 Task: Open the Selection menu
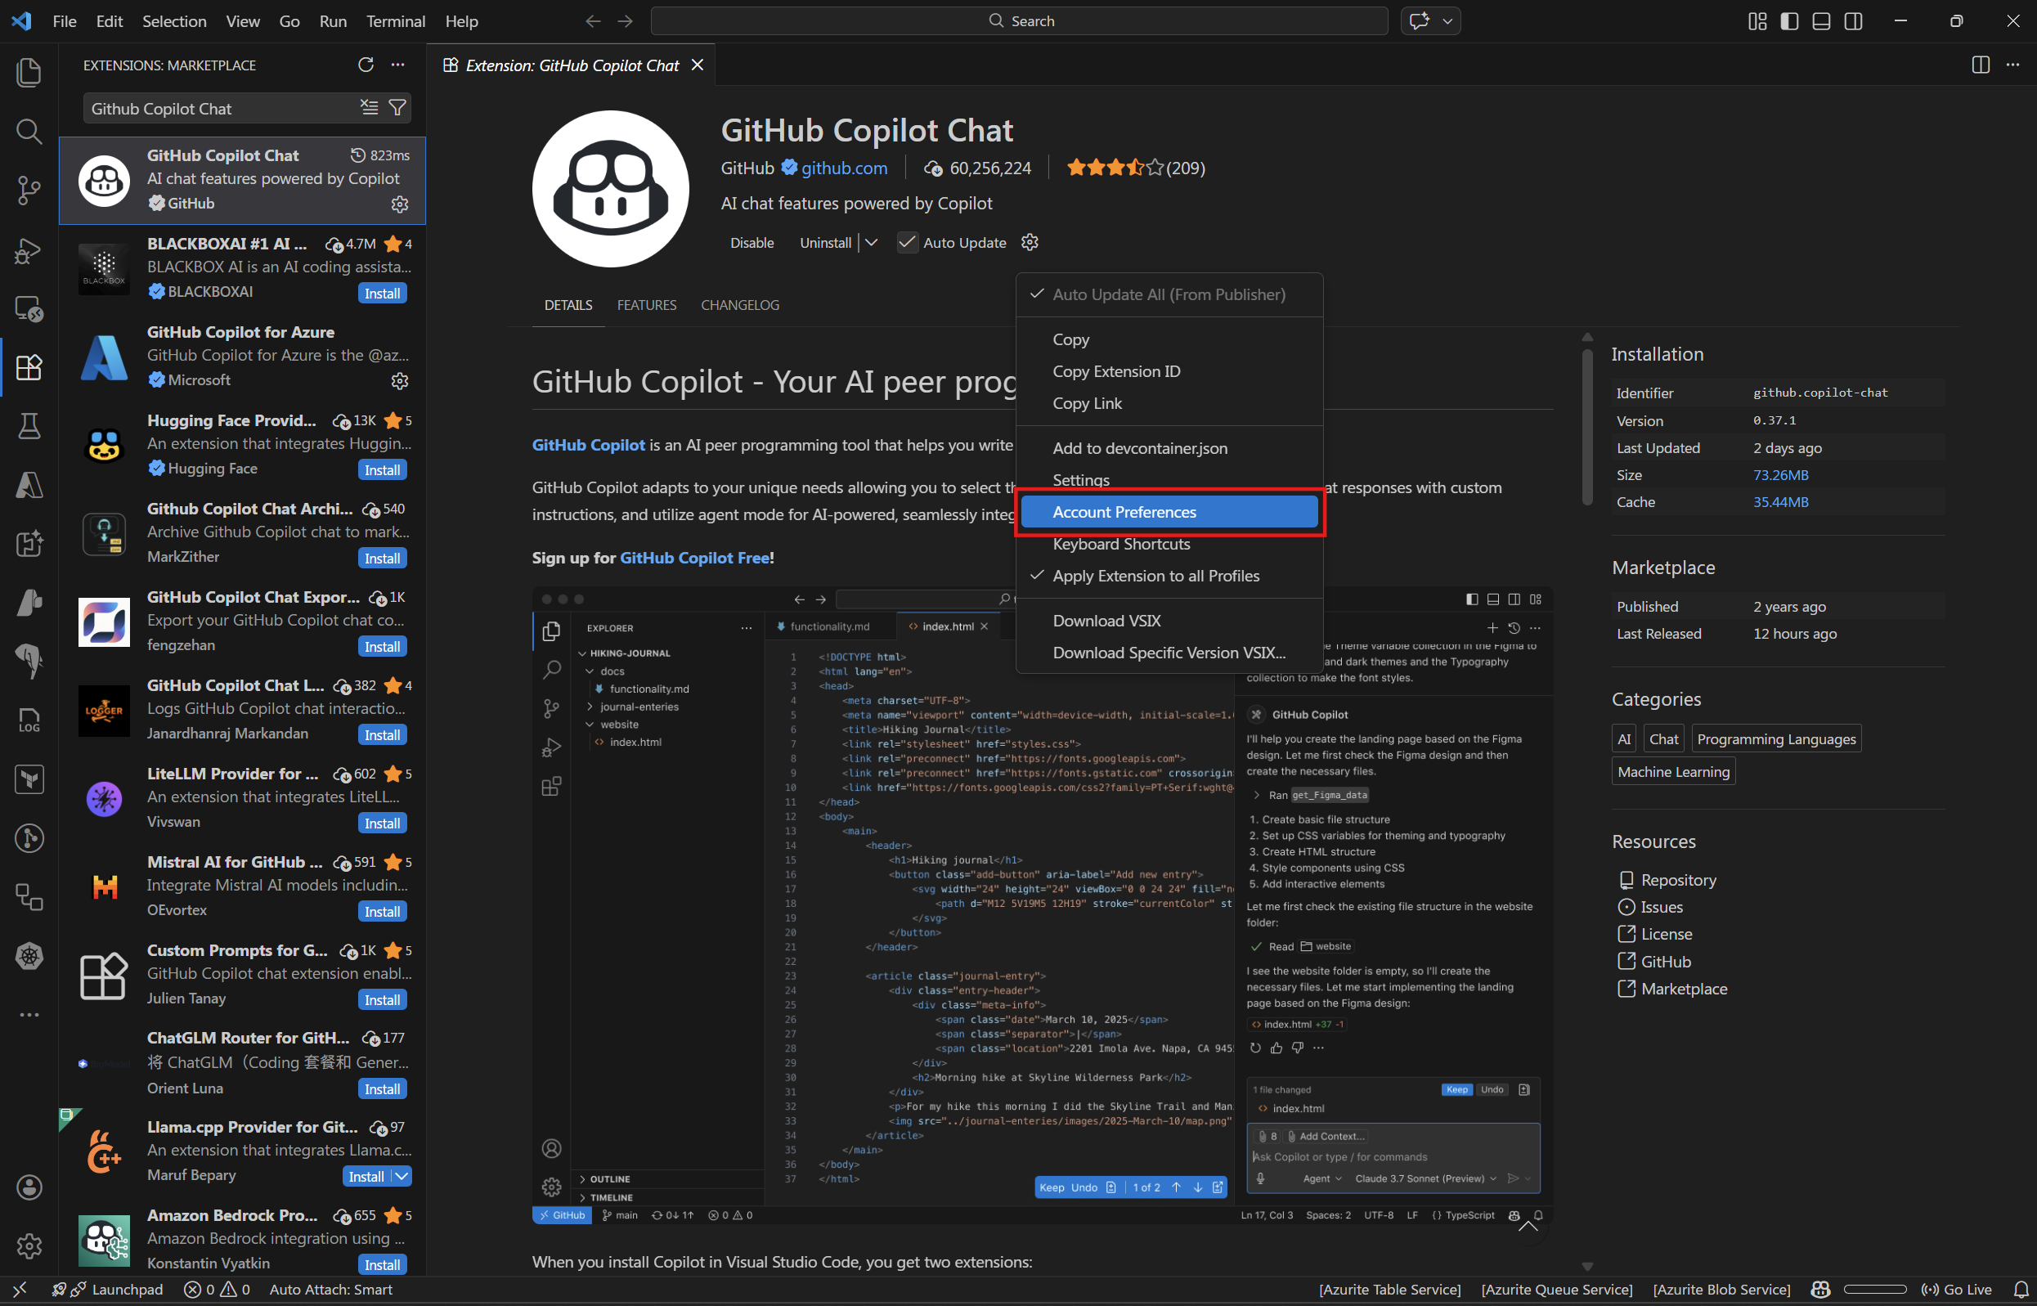click(174, 21)
